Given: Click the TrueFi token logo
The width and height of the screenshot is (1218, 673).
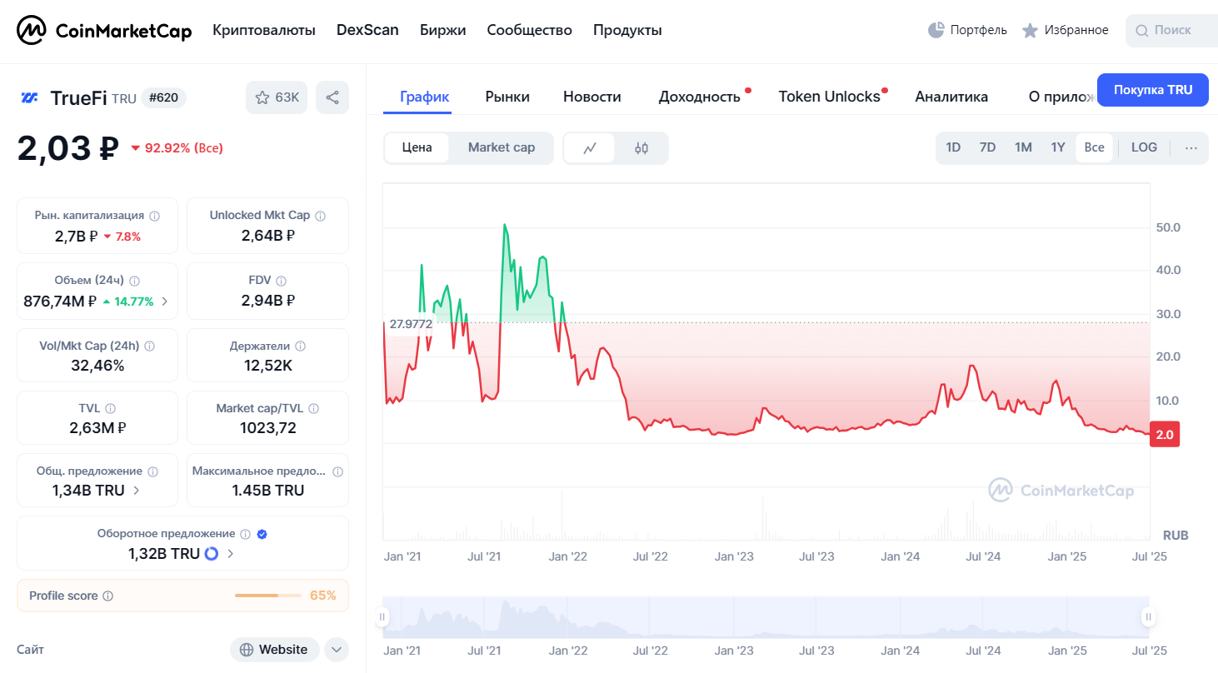Looking at the screenshot, I should (x=29, y=98).
